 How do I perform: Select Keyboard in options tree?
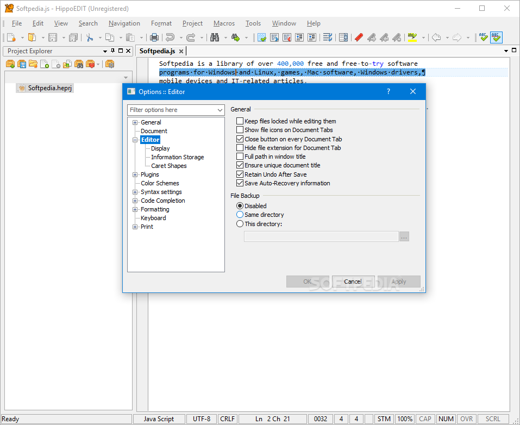[x=153, y=218]
